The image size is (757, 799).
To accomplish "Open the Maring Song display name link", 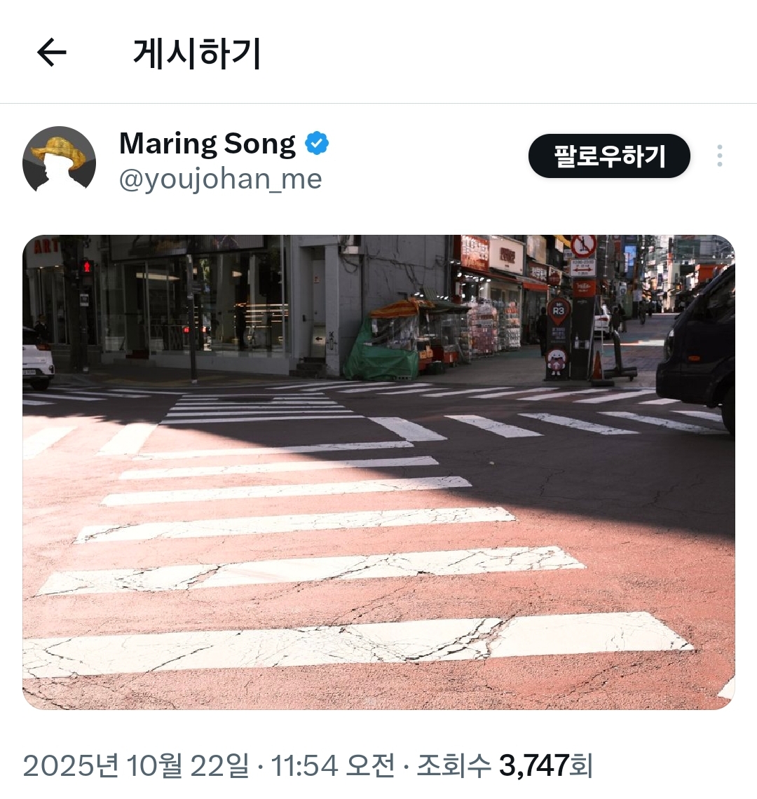I will 207,144.
